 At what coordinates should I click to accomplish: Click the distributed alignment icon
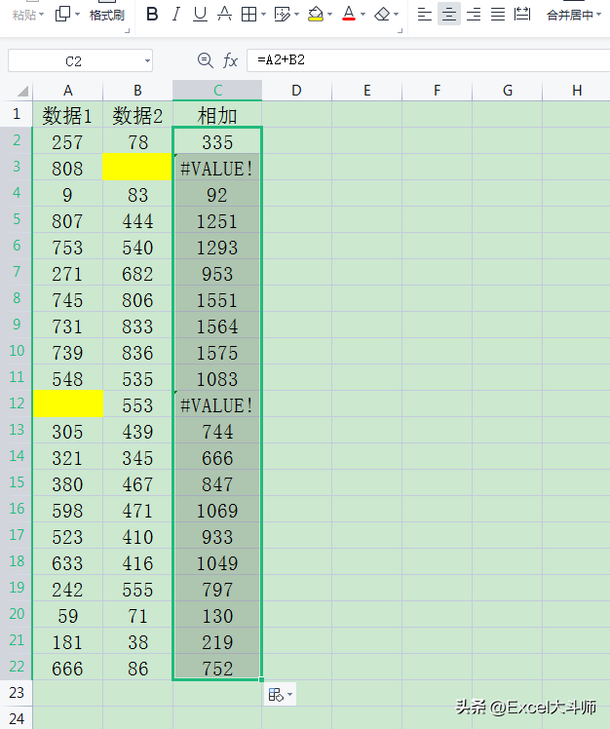click(x=522, y=15)
